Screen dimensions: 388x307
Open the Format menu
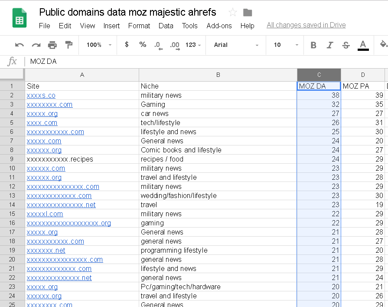[x=139, y=26]
